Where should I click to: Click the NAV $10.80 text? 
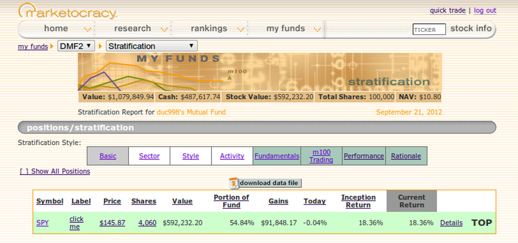(x=419, y=97)
